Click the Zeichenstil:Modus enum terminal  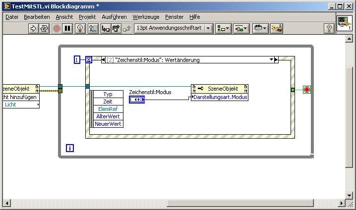(x=137, y=100)
